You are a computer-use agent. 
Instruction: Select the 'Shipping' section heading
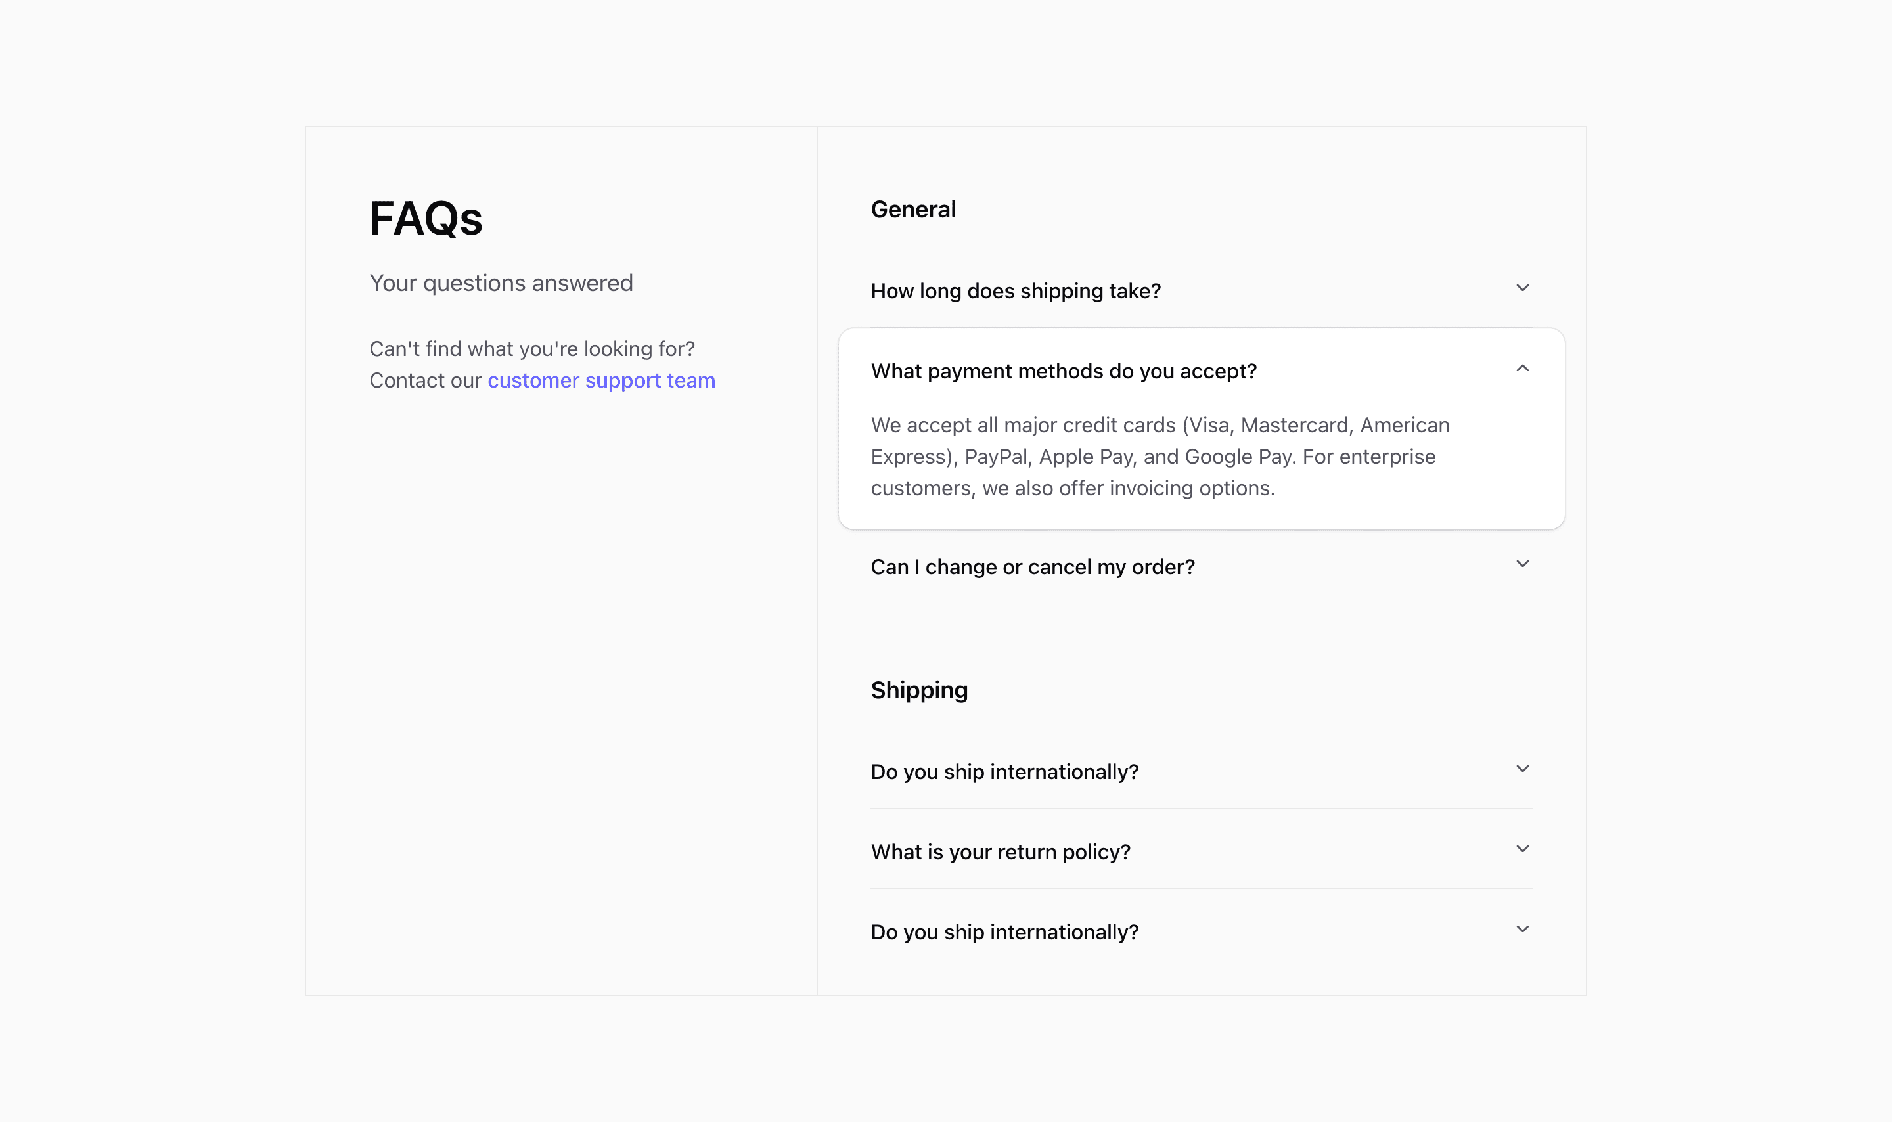(919, 690)
